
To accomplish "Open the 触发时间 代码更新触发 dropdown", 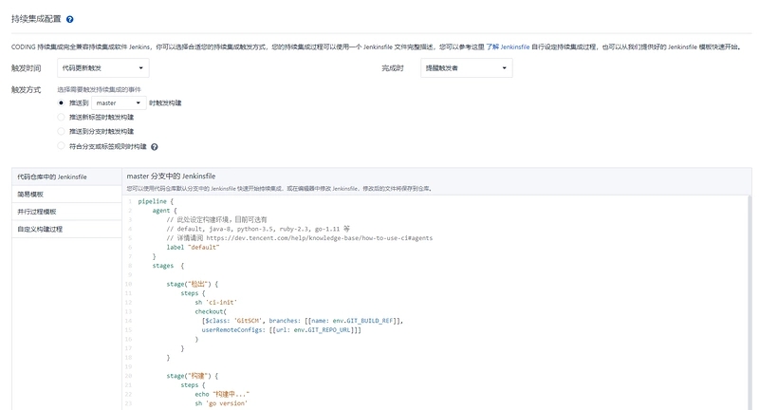I will 103,68.
